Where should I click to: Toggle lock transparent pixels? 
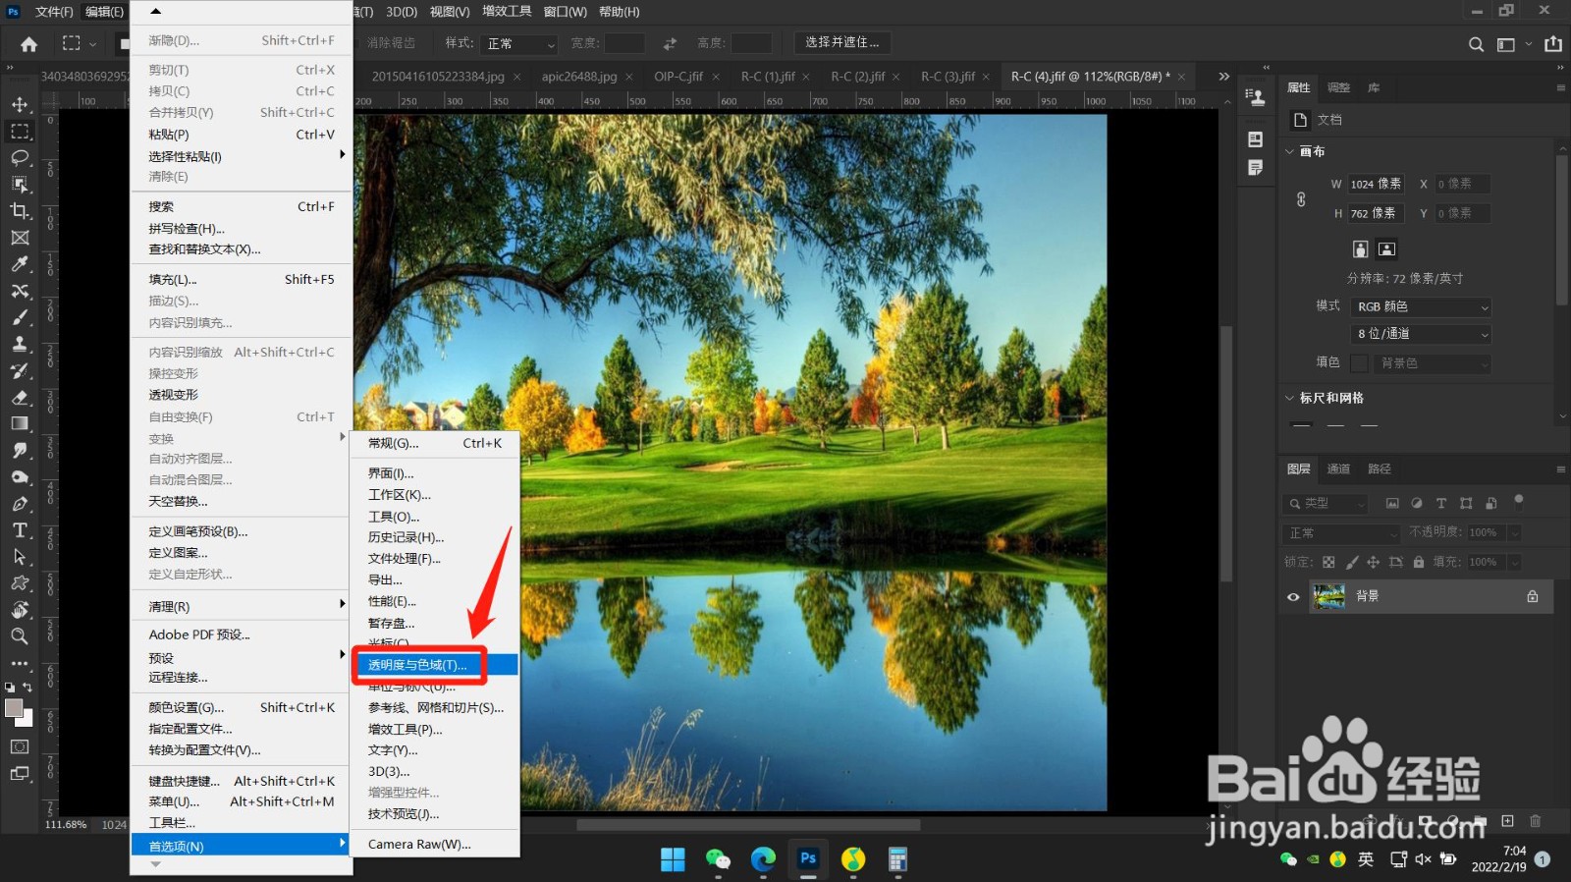pos(1328,562)
